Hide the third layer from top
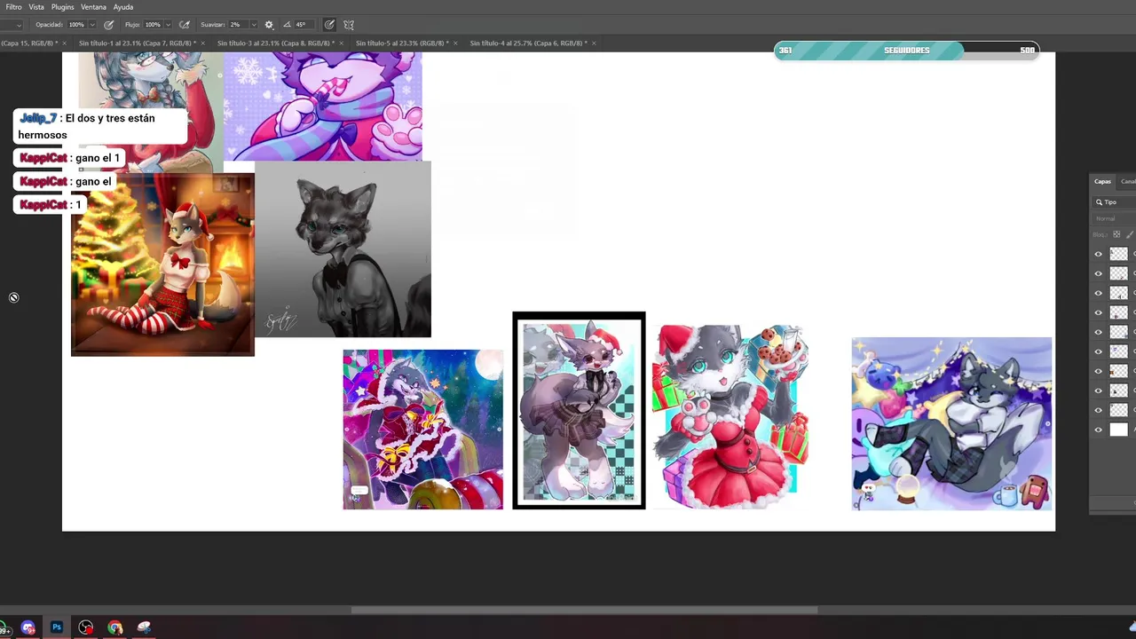The image size is (1136, 639). click(x=1098, y=293)
